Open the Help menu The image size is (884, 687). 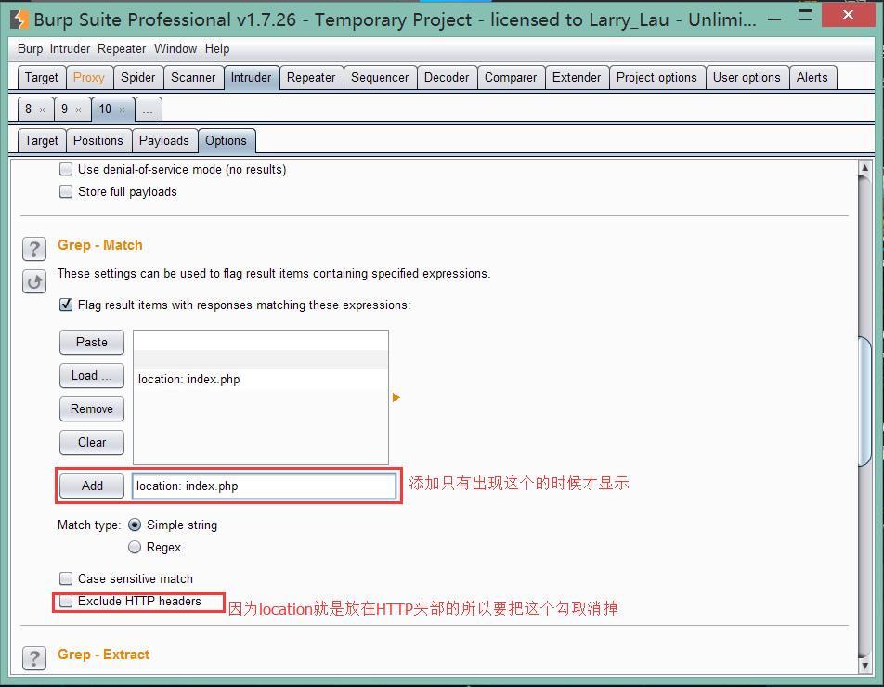click(x=217, y=49)
